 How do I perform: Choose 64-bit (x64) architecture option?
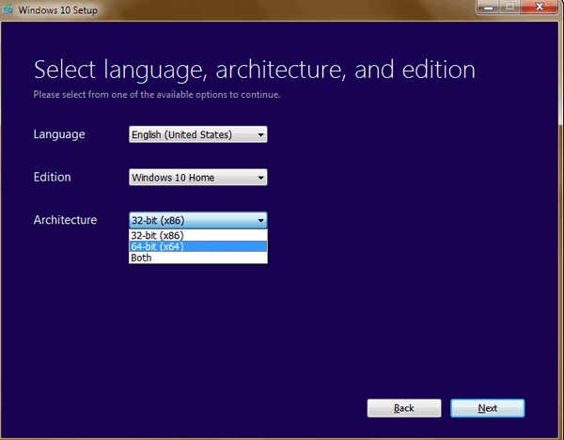coord(197,246)
